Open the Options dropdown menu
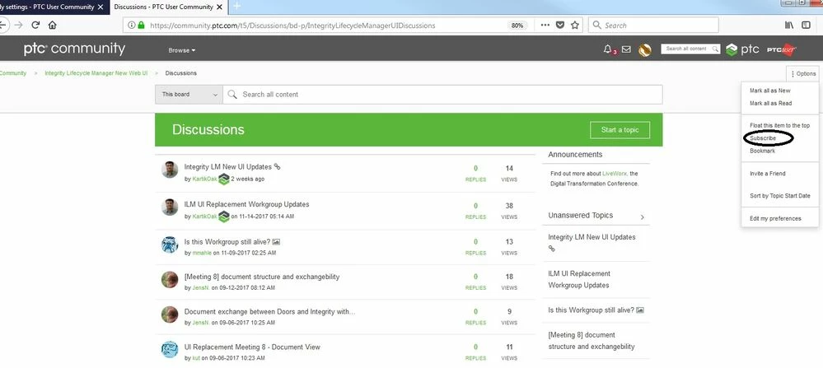Viewport: 823px width, 368px height. click(x=802, y=74)
